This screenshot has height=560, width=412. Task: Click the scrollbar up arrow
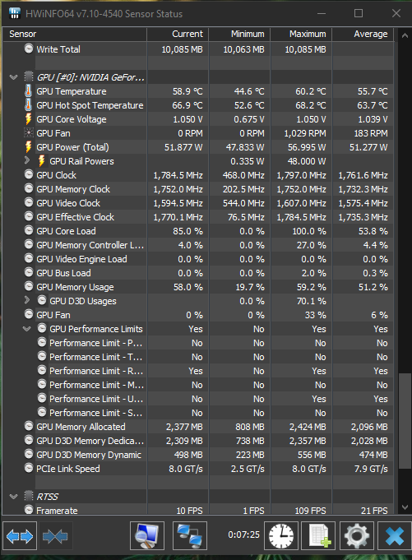[405, 35]
